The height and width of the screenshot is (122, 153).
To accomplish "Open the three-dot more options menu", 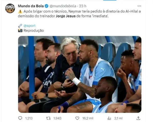I will click(x=139, y=6).
